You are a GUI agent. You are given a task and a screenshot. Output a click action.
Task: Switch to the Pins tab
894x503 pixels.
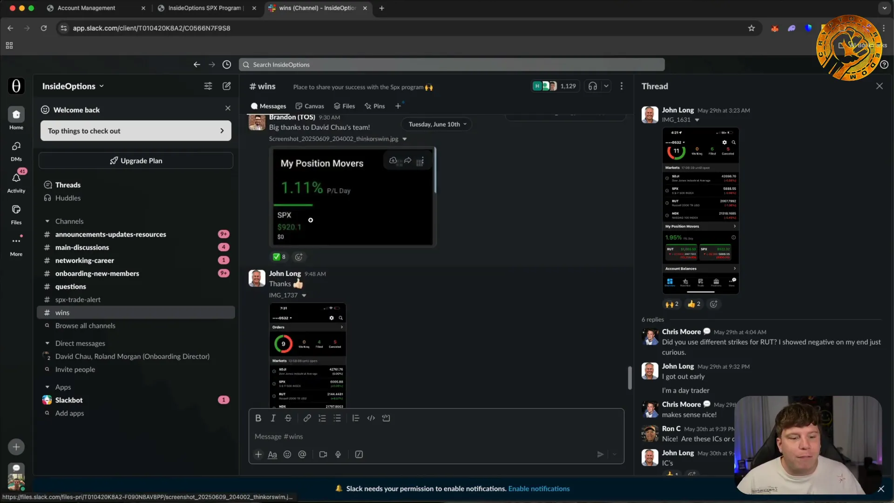(375, 106)
